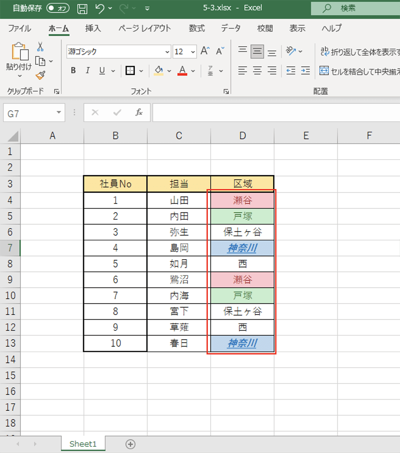Viewport: 400px width, 453px height.
Task: Toggle Bold formatting
Action: point(73,70)
